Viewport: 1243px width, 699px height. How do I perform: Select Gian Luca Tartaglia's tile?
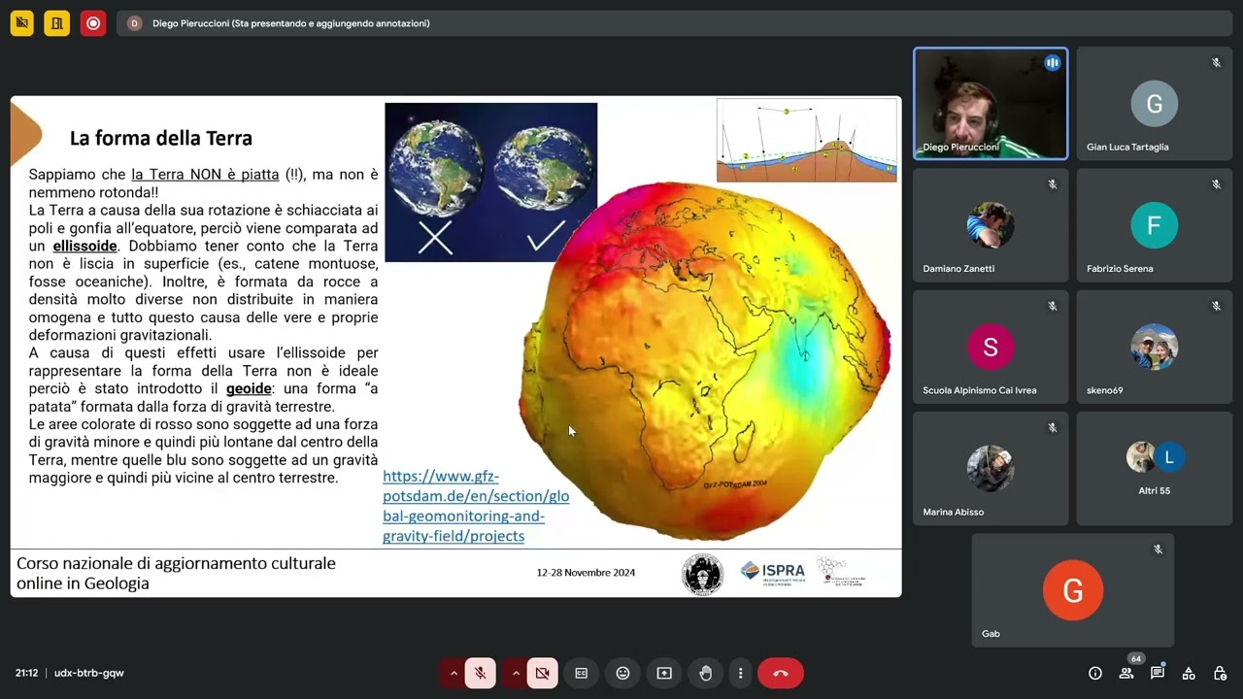pos(1154,103)
